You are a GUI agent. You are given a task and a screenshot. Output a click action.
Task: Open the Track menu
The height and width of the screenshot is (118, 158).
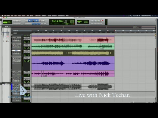coord(24,16)
